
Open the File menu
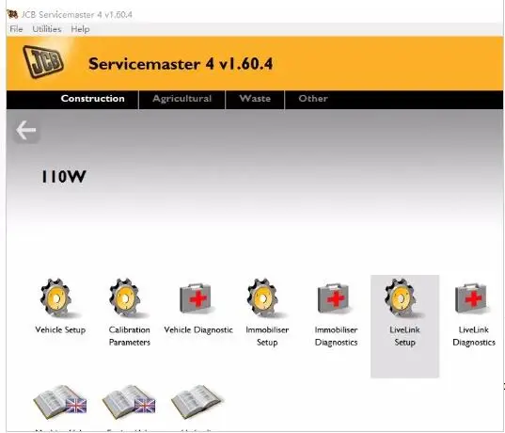click(x=16, y=29)
